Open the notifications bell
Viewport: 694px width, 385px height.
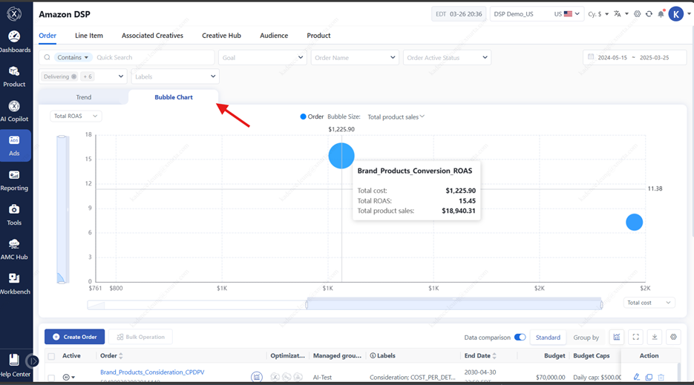(661, 14)
